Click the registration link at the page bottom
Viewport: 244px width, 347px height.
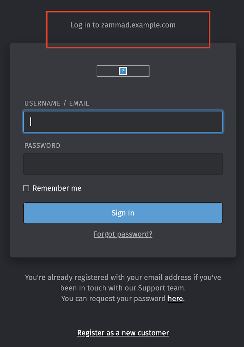(123, 333)
